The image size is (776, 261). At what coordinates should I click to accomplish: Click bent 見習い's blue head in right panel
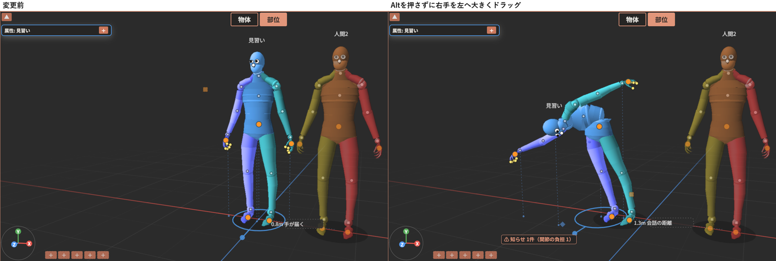point(551,126)
